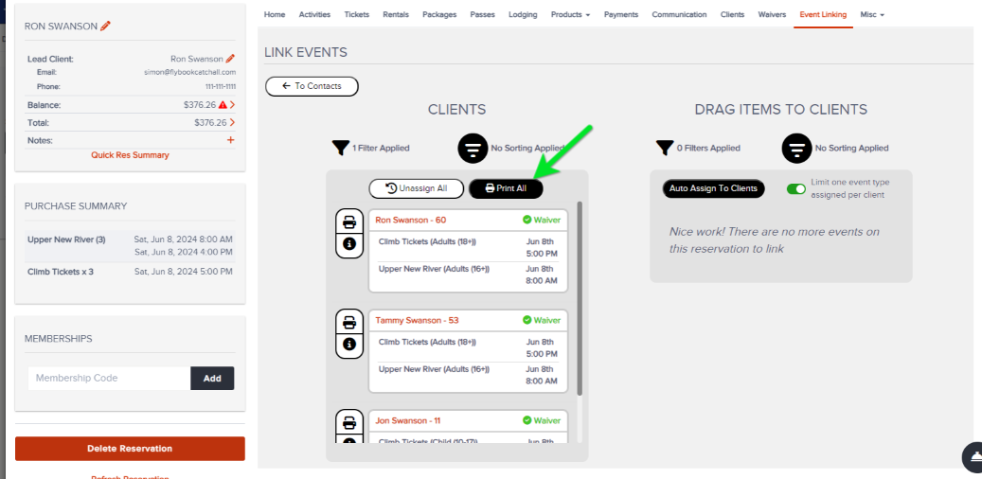Open the Products dropdown menu
Screen dimensions: 982x479
click(x=570, y=14)
